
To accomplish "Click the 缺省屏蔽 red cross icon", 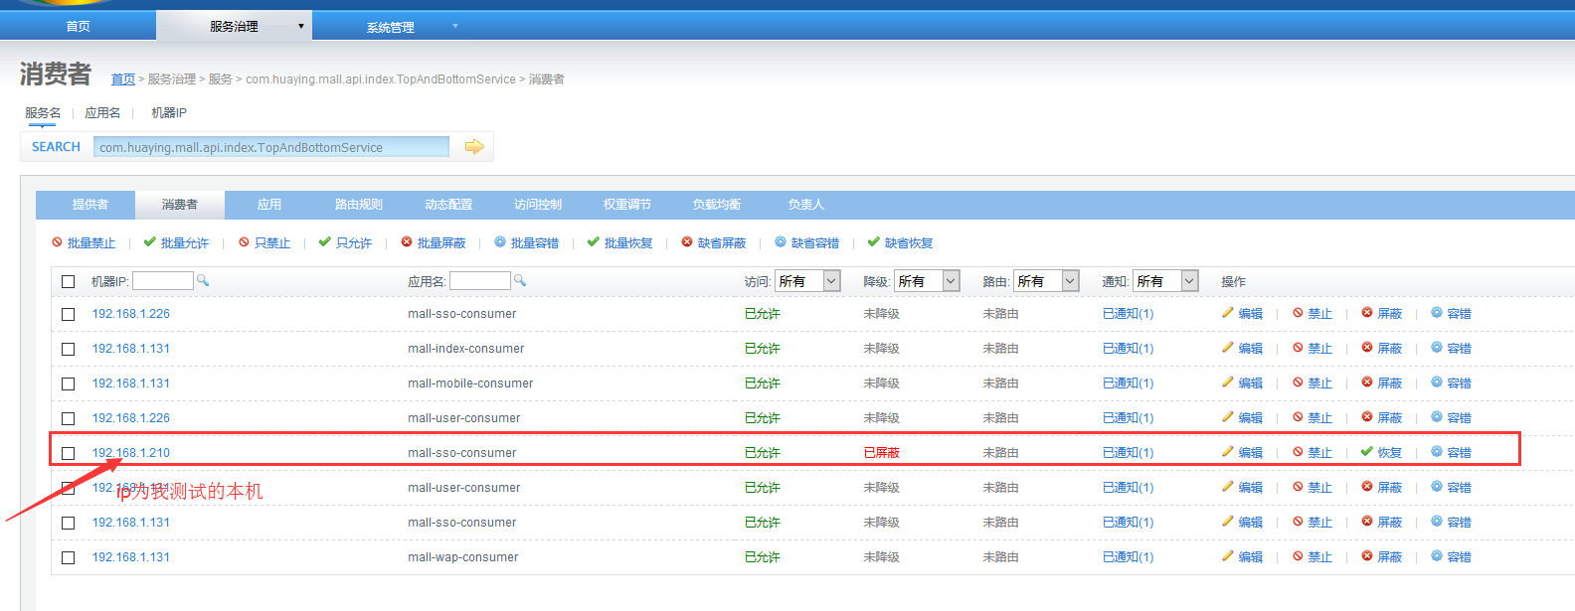I will tap(687, 242).
